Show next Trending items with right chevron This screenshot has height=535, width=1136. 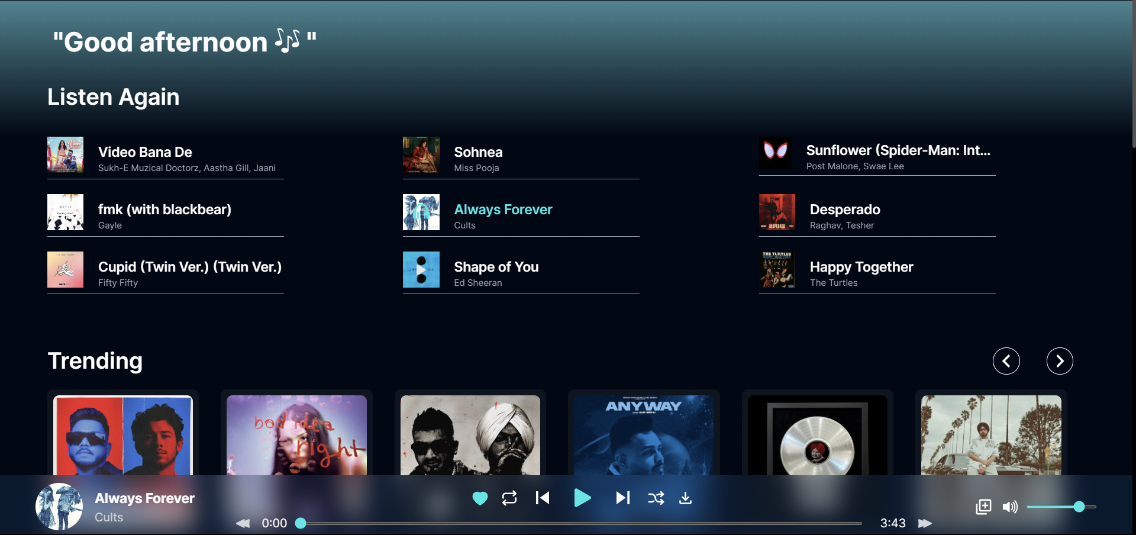tap(1060, 361)
